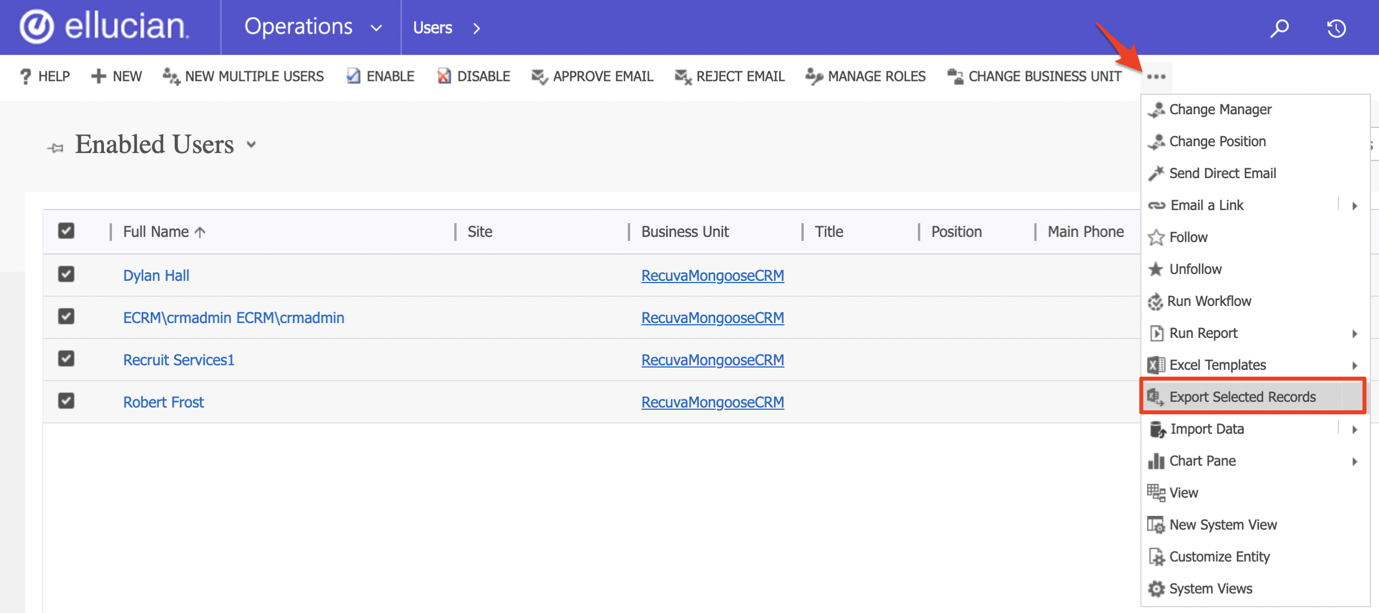Screen dimensions: 1379x613
Task: Click the search magnifier icon
Action: 1279,28
